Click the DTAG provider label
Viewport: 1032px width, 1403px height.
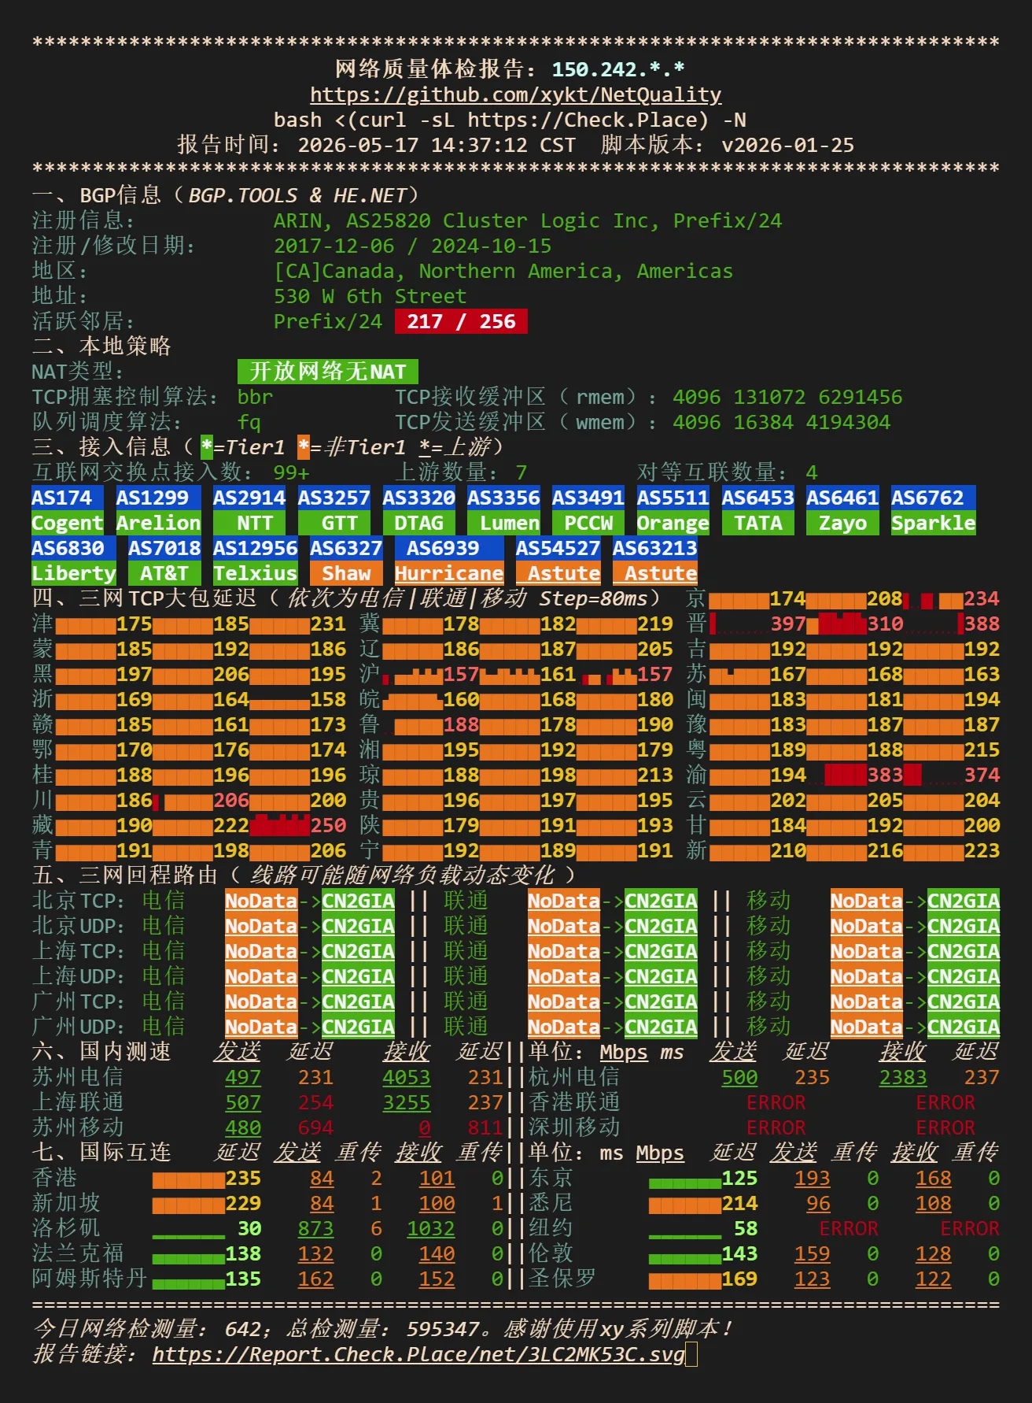418,523
